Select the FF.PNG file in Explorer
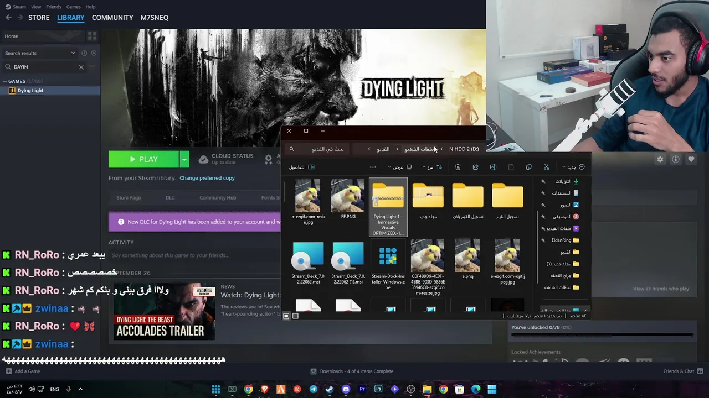This screenshot has width=709, height=398. 348,200
